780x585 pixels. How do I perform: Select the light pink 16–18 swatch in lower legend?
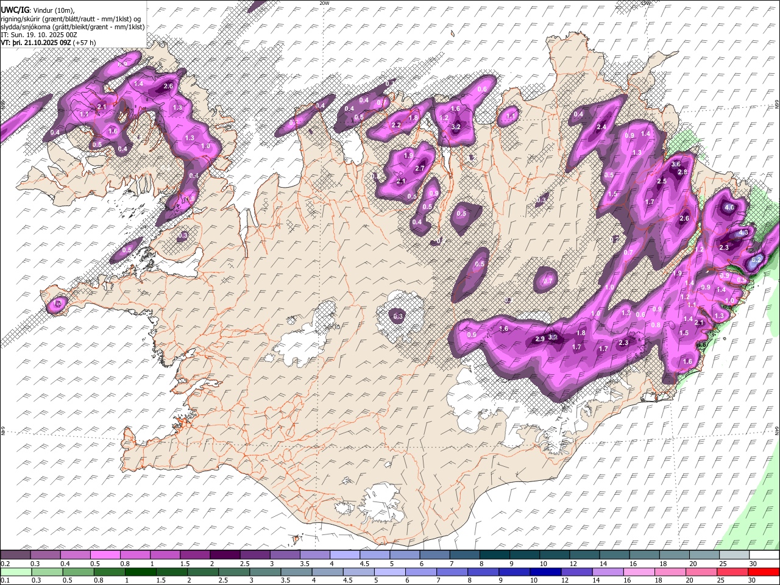[640, 572]
